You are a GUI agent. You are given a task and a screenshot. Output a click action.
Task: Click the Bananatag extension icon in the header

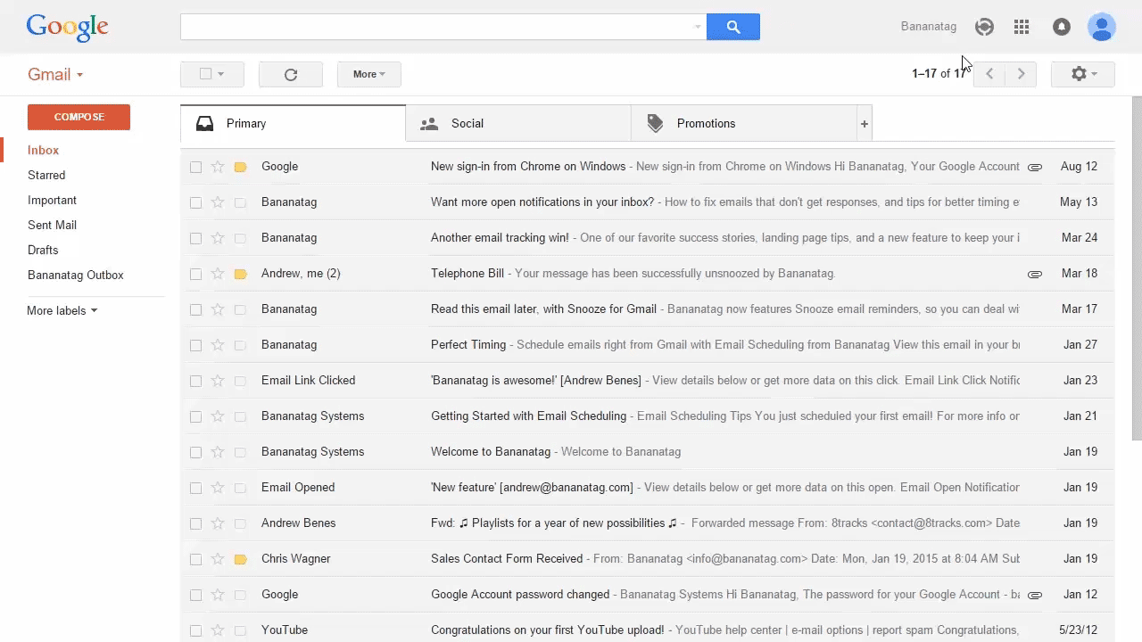984,27
